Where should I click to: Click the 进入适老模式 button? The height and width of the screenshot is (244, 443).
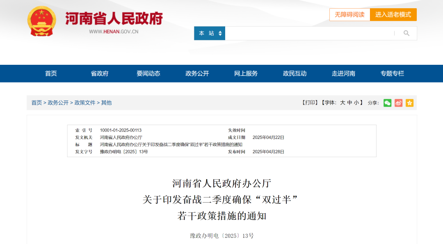(393, 15)
